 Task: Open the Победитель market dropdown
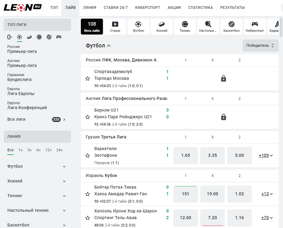click(x=260, y=46)
